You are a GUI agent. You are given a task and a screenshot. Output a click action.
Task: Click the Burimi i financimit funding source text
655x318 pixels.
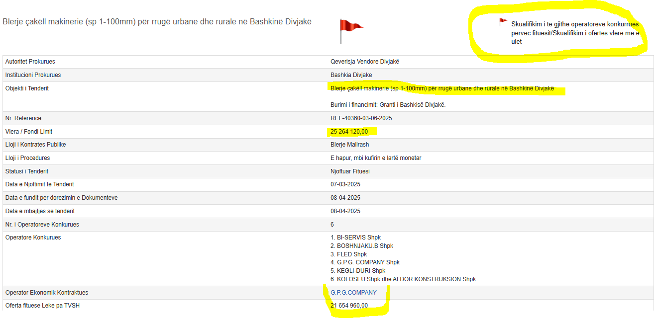pyautogui.click(x=388, y=105)
